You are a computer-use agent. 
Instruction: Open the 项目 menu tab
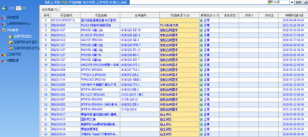coord(65,2)
